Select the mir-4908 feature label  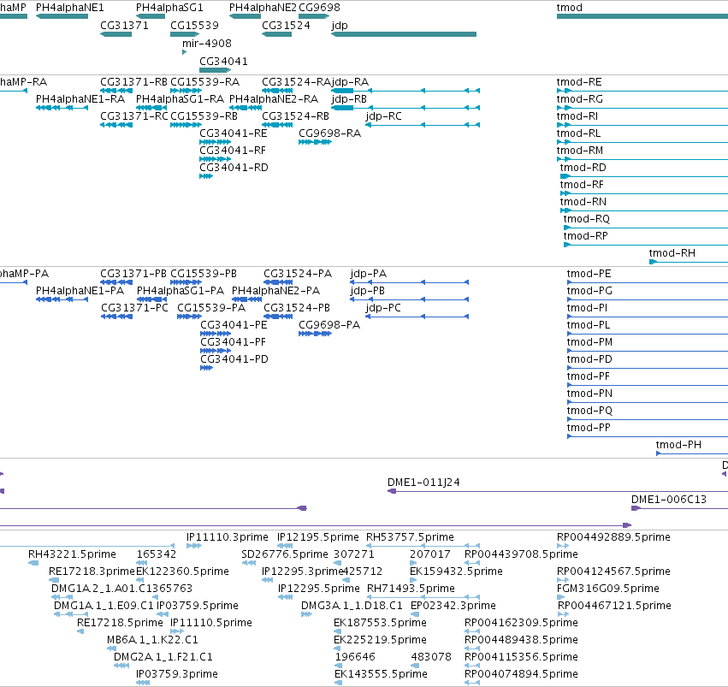(207, 44)
